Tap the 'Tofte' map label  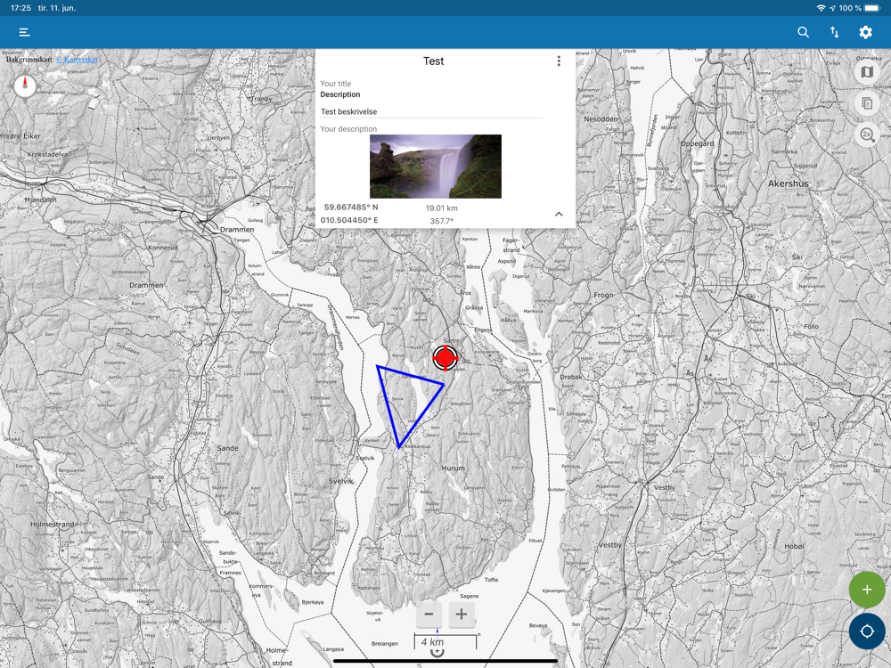492,580
